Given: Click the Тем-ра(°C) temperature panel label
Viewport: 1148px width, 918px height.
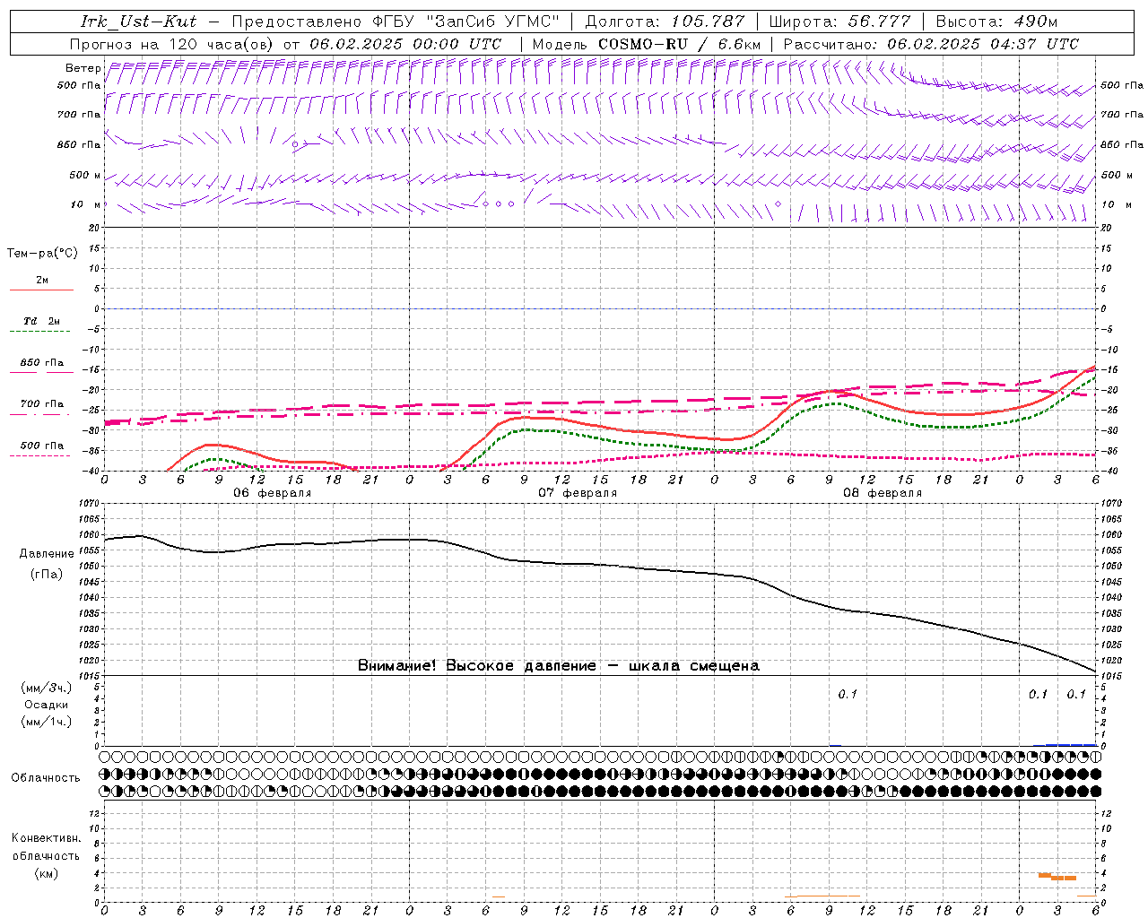Looking at the screenshot, I should pos(42,254).
